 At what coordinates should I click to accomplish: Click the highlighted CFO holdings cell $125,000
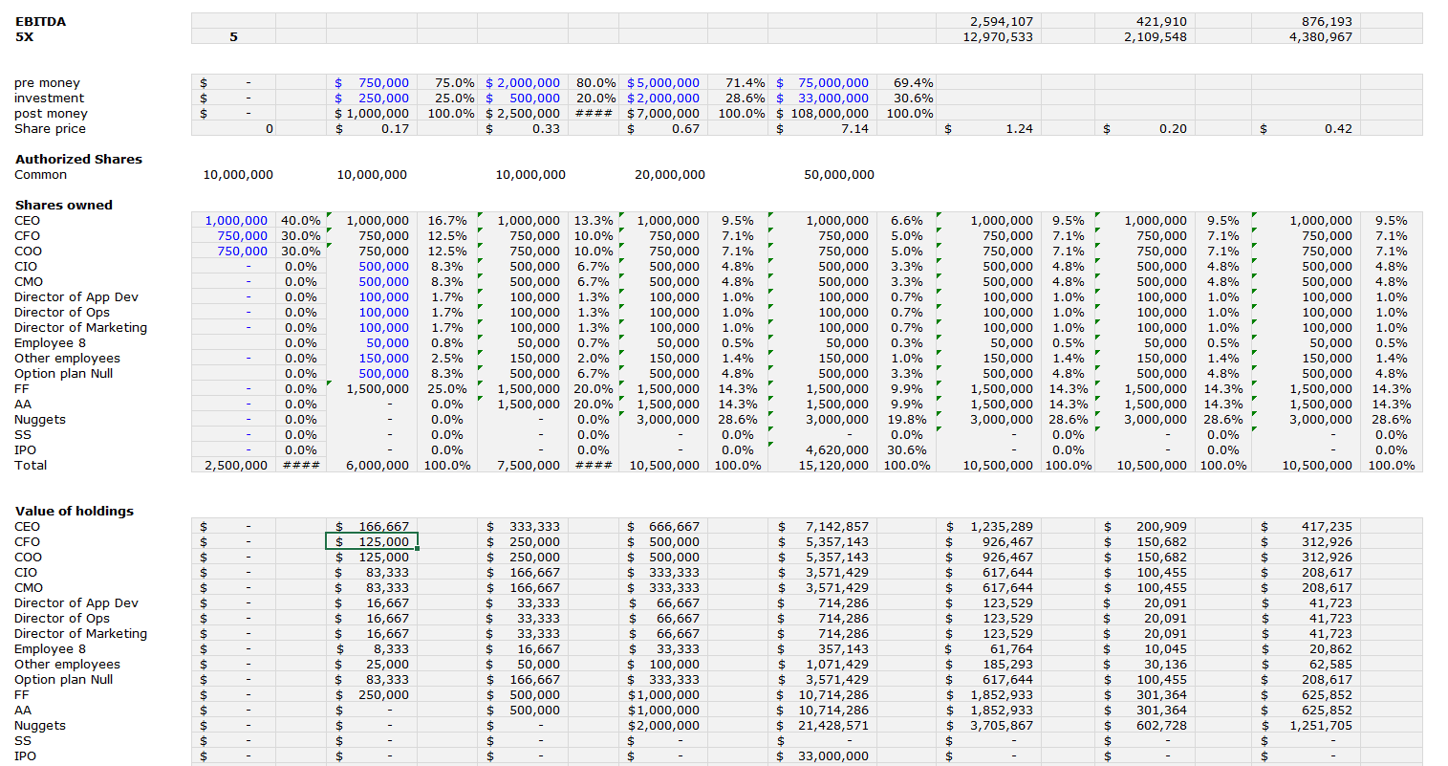[x=372, y=542]
